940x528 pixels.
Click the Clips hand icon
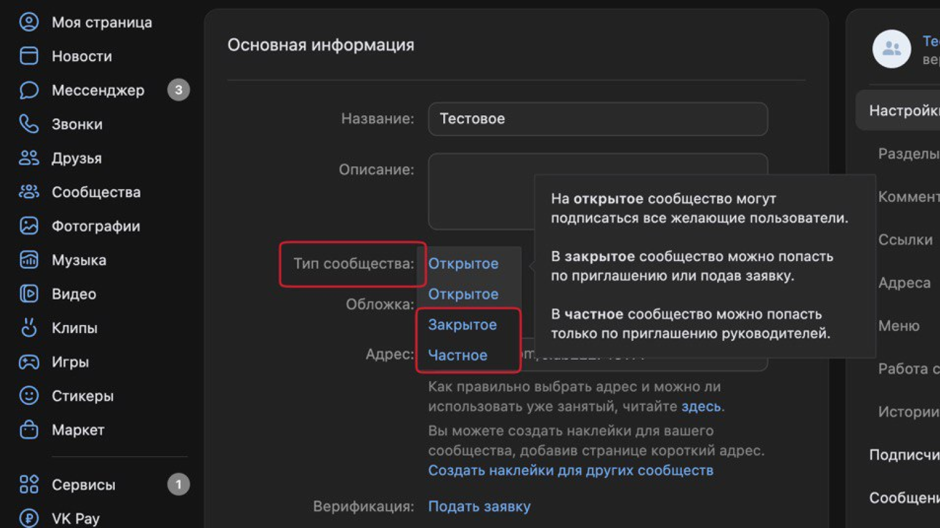[29, 327]
